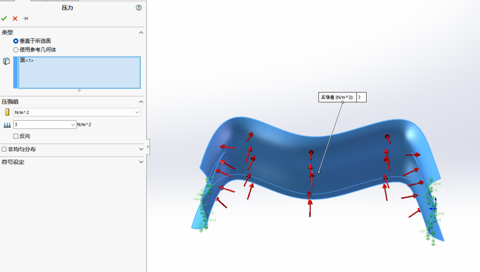Collapse the 压强值 section
Image resolution: width=480 pixels, height=272 pixels.
pos(141,102)
